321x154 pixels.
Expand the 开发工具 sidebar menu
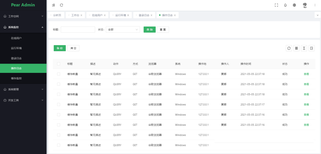(23, 100)
